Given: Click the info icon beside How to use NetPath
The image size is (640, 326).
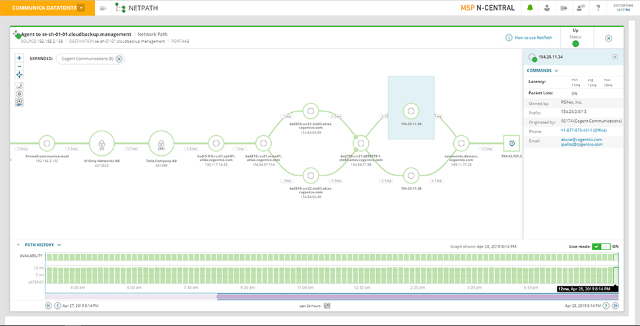Looking at the screenshot, I should pyautogui.click(x=509, y=38).
